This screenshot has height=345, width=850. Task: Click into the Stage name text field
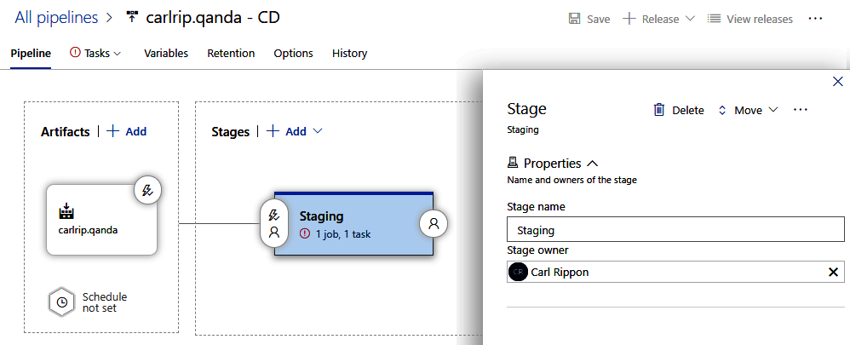tap(675, 230)
